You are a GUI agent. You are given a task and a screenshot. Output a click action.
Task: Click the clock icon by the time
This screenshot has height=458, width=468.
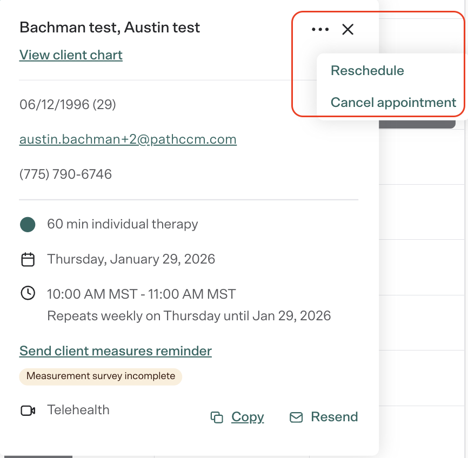[x=28, y=293]
